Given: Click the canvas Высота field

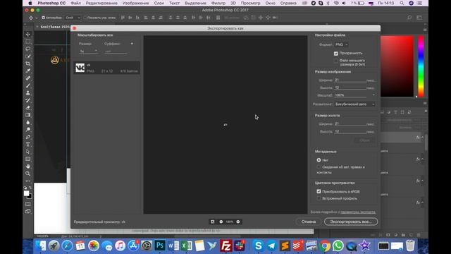Looking at the screenshot, I should [350, 131].
